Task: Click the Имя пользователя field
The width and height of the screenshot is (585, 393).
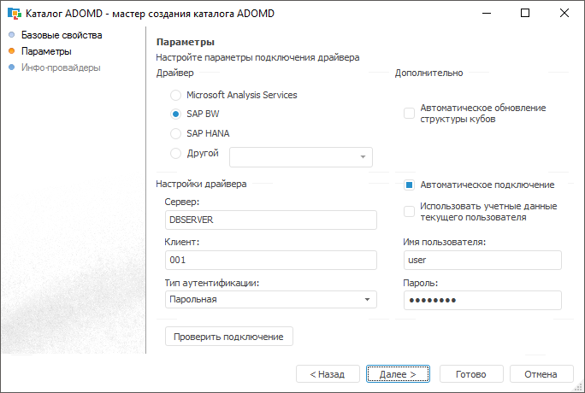Action: click(x=482, y=260)
